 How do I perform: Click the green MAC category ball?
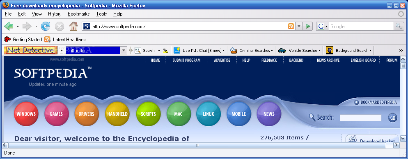coord(179,114)
